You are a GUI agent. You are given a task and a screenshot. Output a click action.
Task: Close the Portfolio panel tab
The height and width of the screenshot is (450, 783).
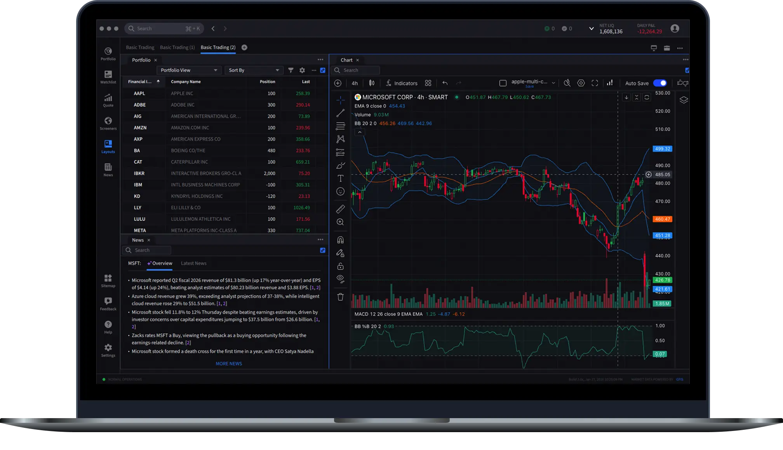tap(156, 60)
